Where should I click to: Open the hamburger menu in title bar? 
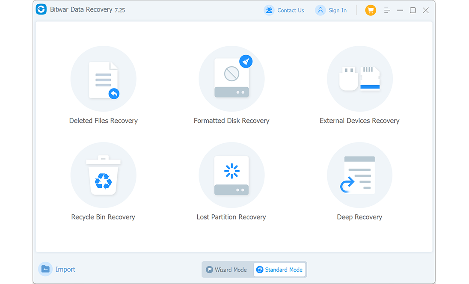(387, 10)
